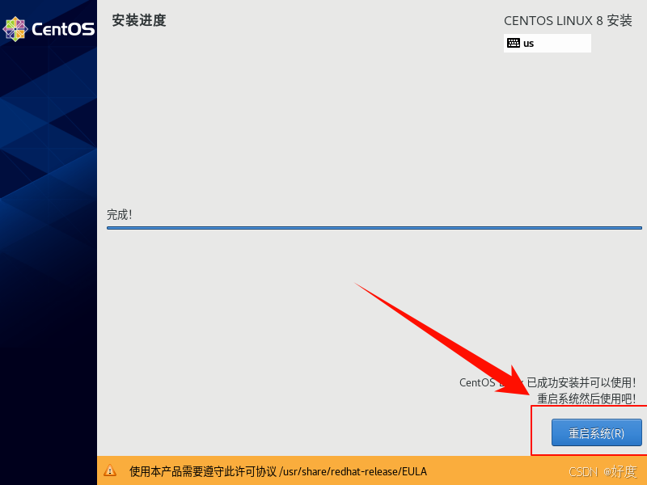Open the us keyboard layout indicator
Viewport: 647px width, 485px height.
click(x=548, y=43)
